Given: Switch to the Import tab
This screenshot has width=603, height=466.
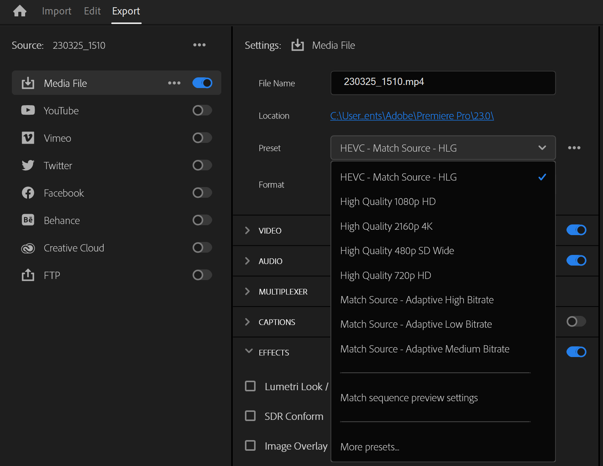Looking at the screenshot, I should point(56,11).
